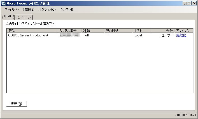Open the 編集(E) menu
The height and width of the screenshot is (119, 198).
(29, 10)
